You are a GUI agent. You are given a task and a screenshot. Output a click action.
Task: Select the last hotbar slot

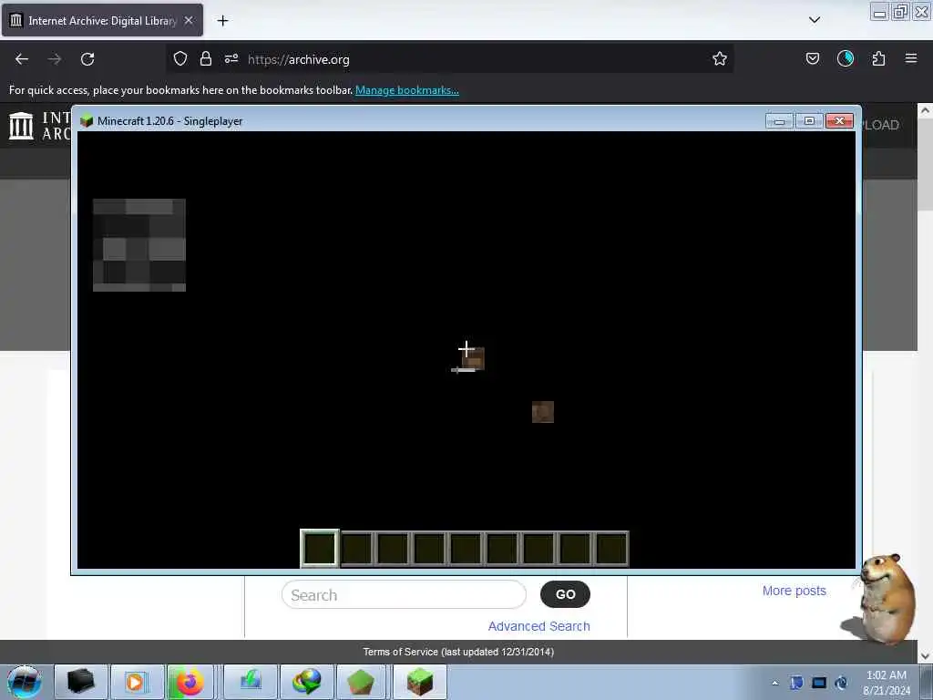pyautogui.click(x=611, y=548)
